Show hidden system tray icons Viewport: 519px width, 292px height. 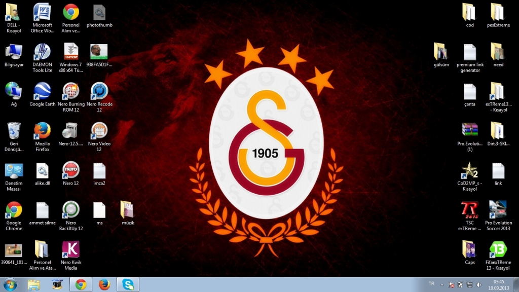(442, 285)
